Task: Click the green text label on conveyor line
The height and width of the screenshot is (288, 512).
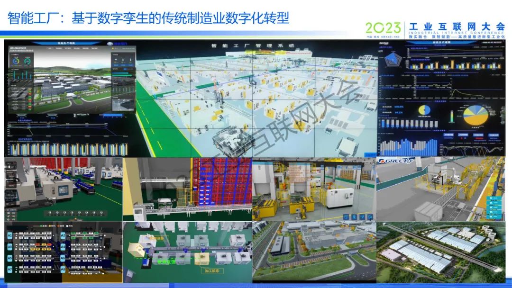Action: click(166, 261)
